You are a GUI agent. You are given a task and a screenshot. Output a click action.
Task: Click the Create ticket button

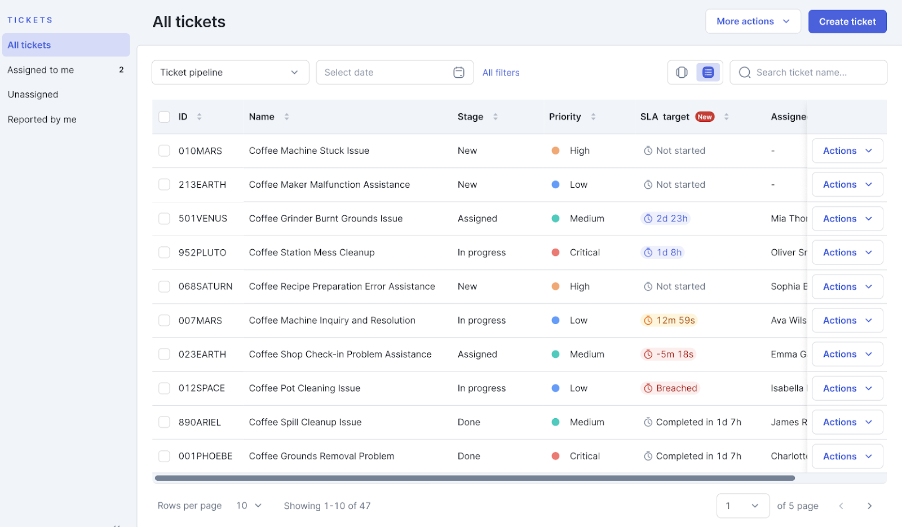(847, 22)
